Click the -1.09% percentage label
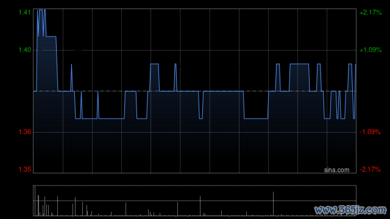The image size is (390, 219). [370, 132]
